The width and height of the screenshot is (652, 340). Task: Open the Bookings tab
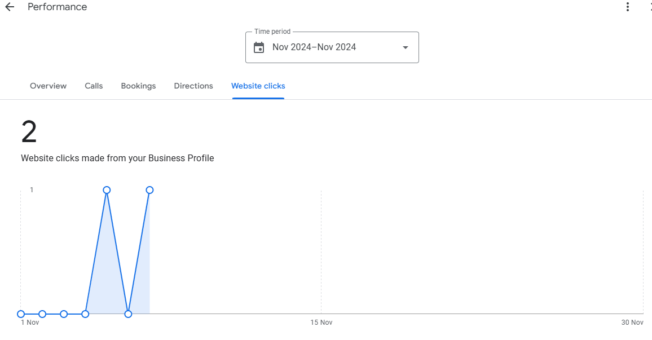(x=139, y=86)
